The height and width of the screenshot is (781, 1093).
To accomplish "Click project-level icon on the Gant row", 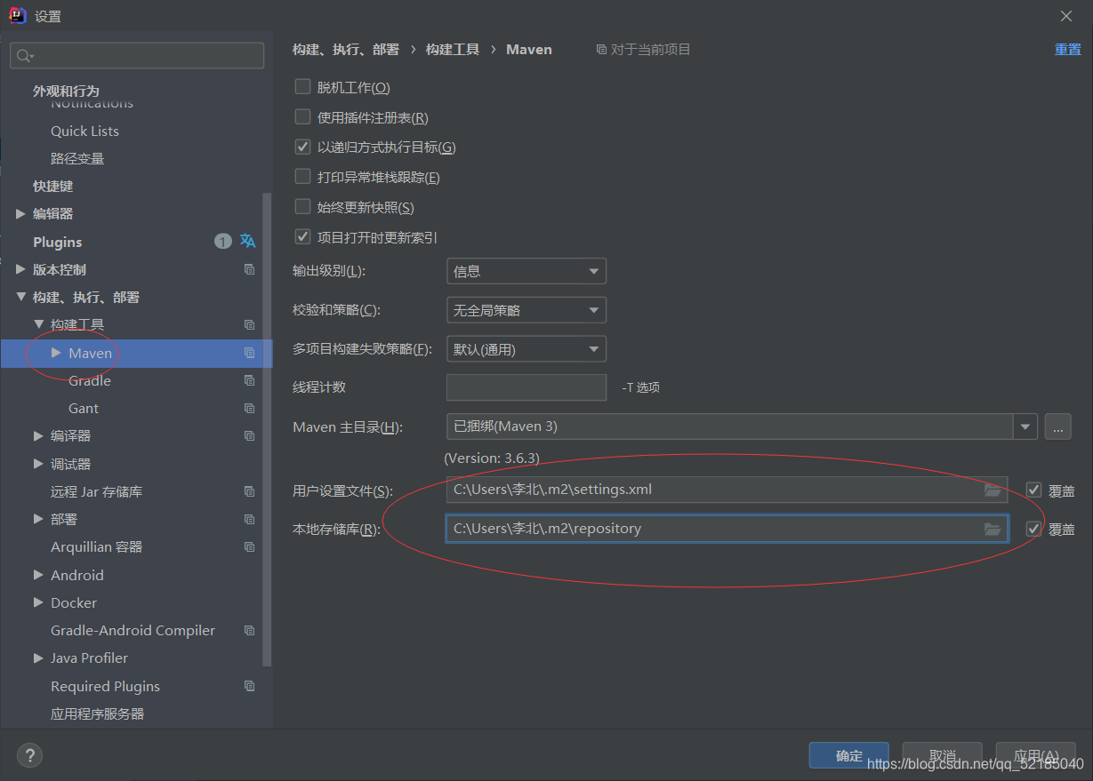I will (x=250, y=408).
